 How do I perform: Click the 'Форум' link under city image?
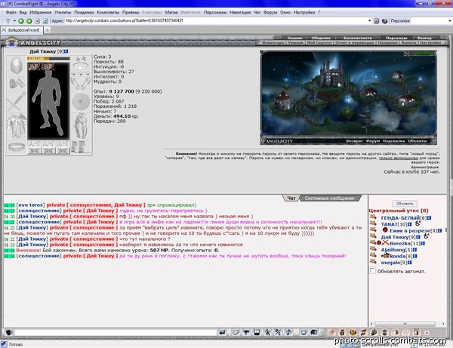coord(372,141)
